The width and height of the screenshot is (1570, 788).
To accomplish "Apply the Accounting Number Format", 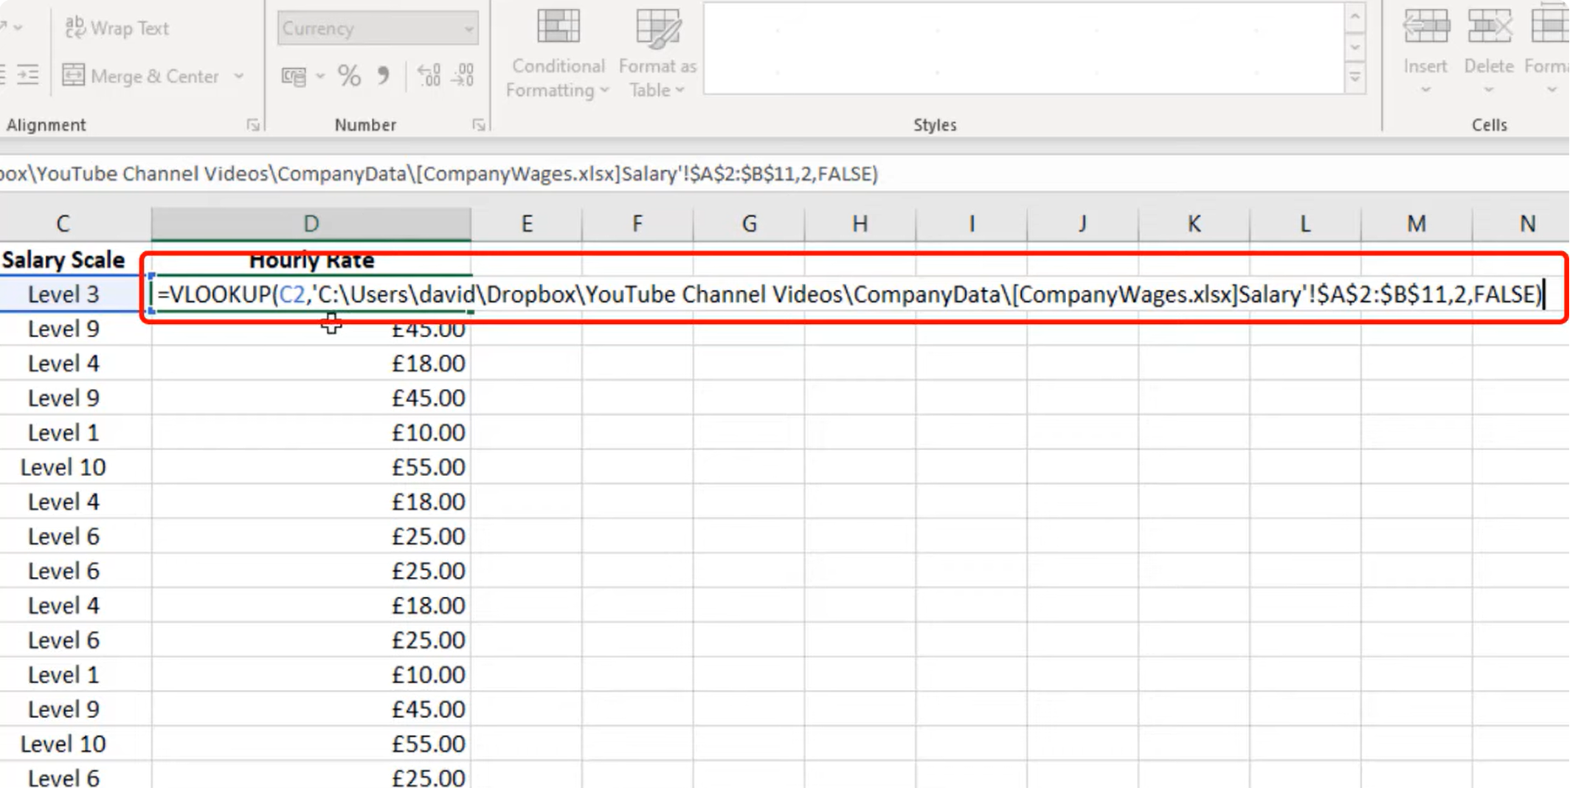I will (x=294, y=76).
